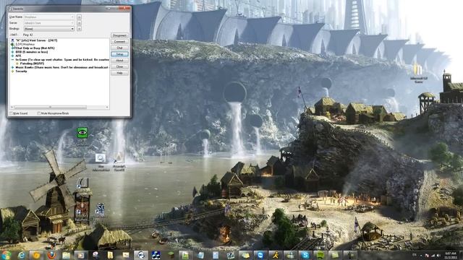Click the Ping status text
This screenshot has width=463, height=260.
tap(27, 35)
